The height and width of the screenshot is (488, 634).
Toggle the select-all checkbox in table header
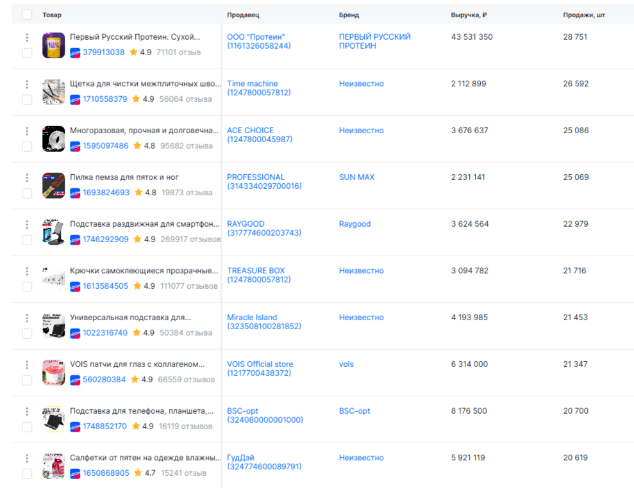(x=27, y=15)
